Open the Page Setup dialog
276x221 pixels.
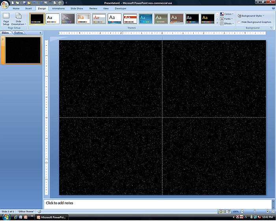tap(6, 19)
